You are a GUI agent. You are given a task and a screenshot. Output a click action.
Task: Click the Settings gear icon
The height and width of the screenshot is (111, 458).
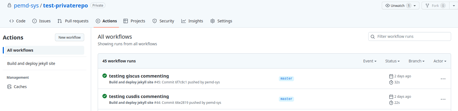213,21
